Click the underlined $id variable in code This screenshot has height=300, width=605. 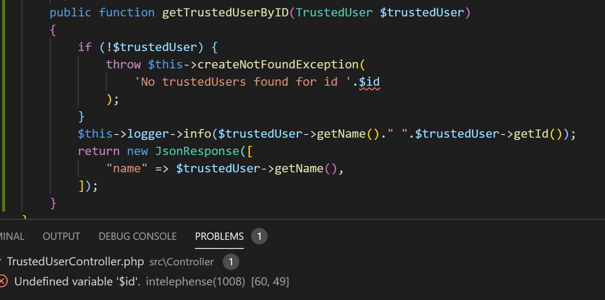tap(369, 82)
